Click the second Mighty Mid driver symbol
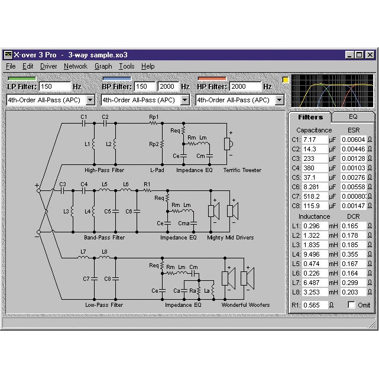The width and height of the screenshot is (379, 379). tap(232, 211)
